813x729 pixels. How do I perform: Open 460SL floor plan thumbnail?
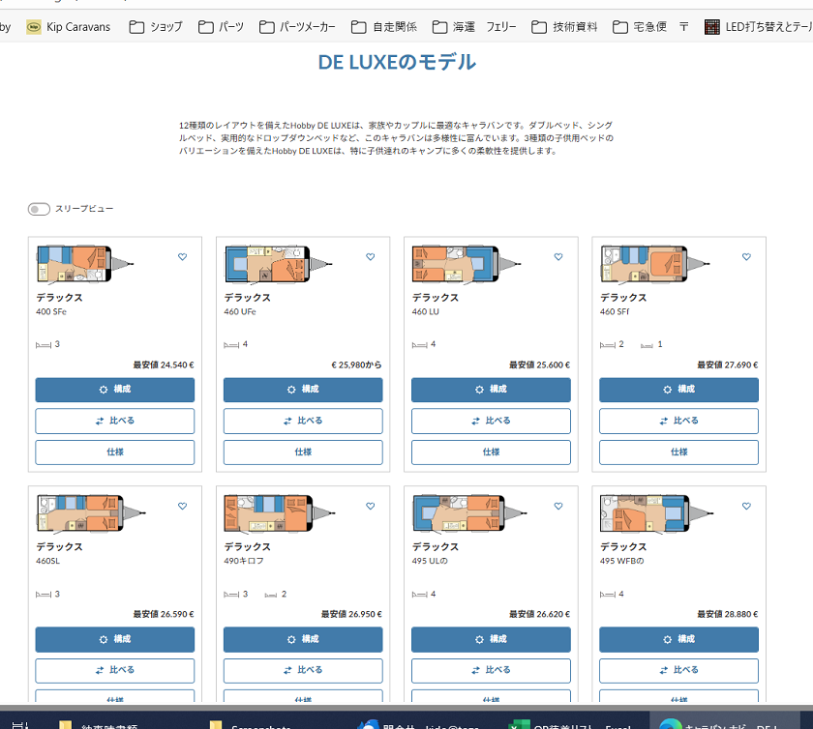point(91,513)
